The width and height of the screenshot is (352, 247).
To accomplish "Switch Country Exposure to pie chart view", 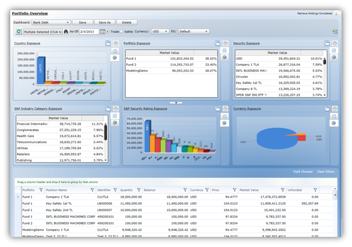I will tap(115, 57).
